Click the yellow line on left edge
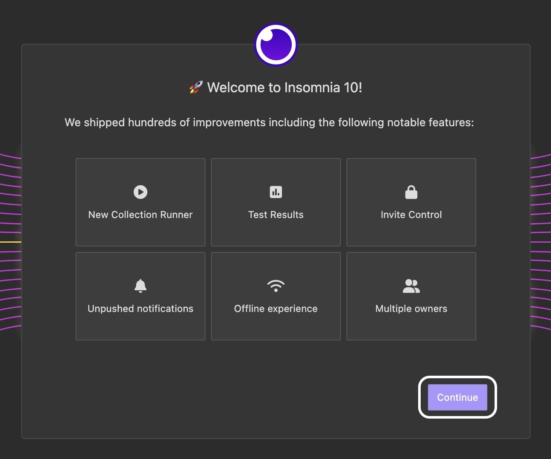 point(10,242)
